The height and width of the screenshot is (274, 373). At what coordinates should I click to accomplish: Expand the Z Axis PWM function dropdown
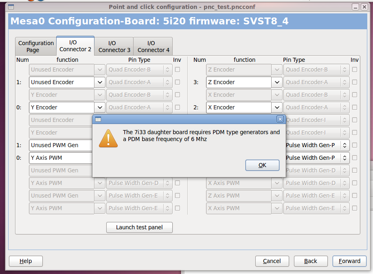click(277, 196)
